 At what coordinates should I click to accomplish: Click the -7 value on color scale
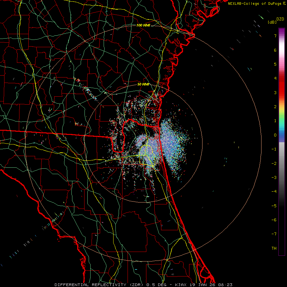[x=274, y=234]
